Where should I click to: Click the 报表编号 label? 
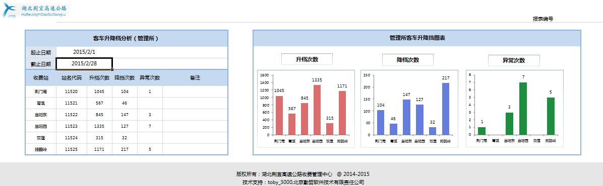click(542, 19)
